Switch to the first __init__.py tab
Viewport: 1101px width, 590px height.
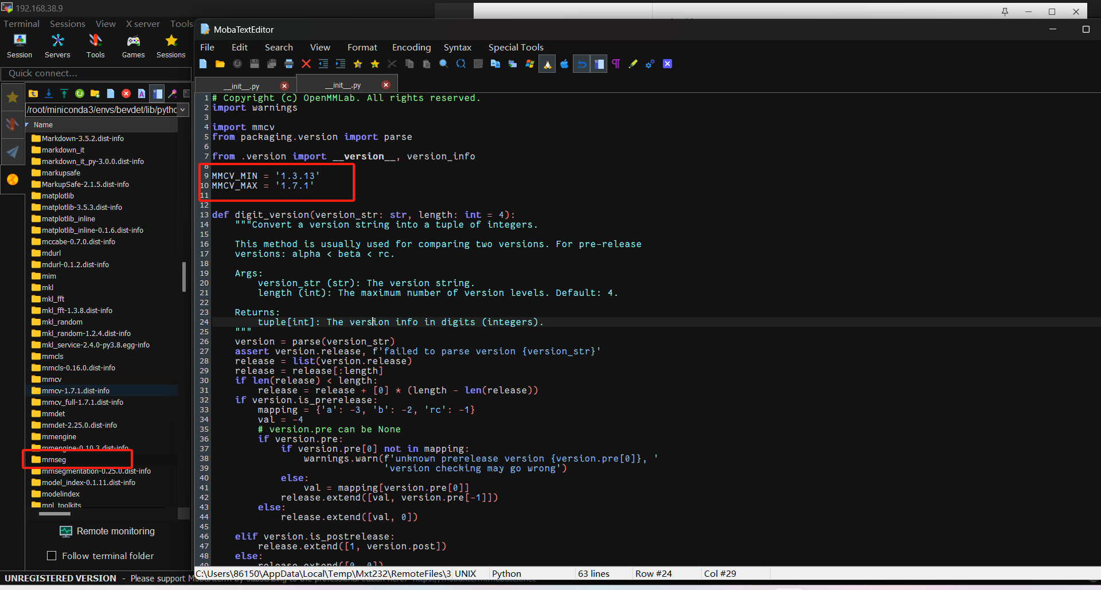241,86
